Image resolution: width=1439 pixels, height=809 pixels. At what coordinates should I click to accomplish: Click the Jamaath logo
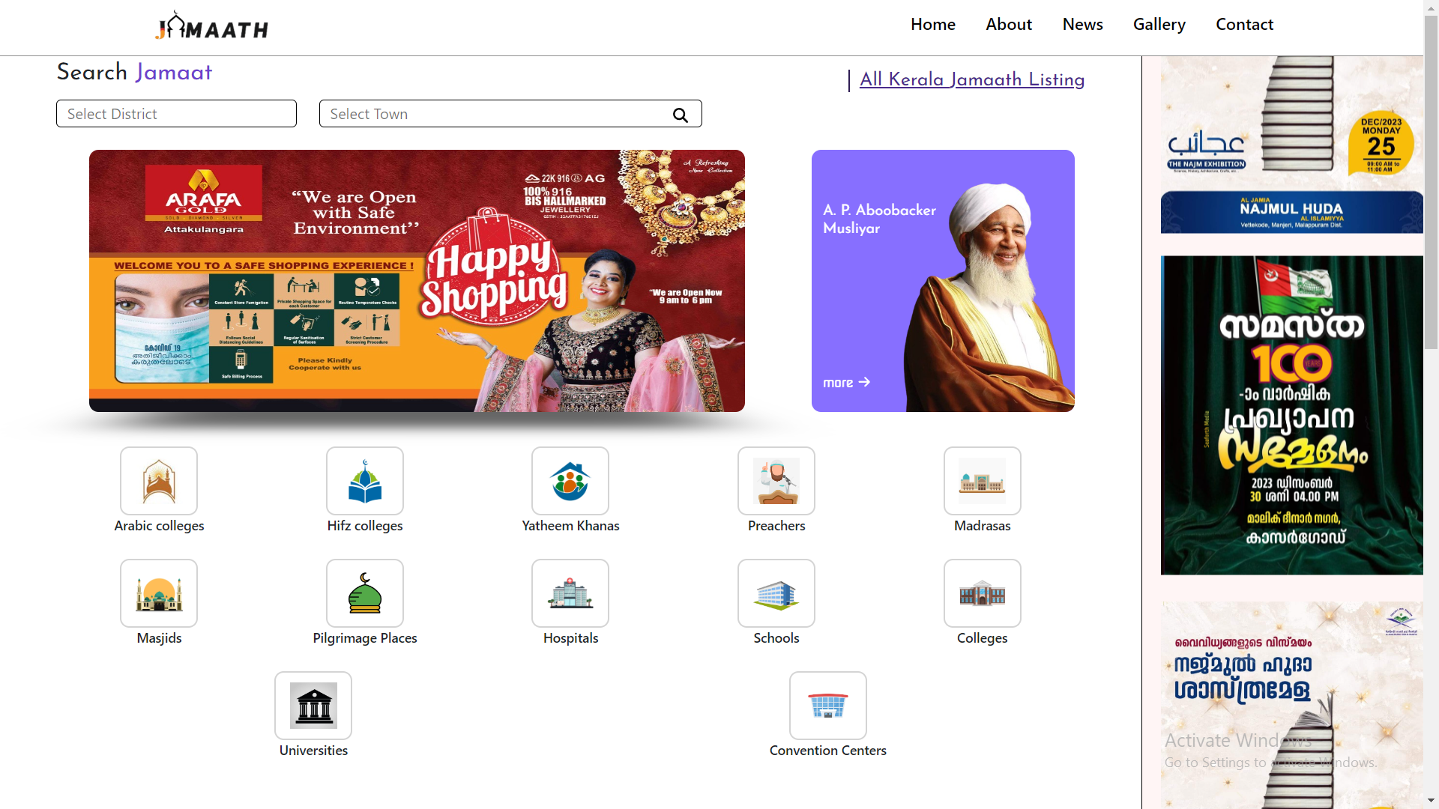pos(212,26)
